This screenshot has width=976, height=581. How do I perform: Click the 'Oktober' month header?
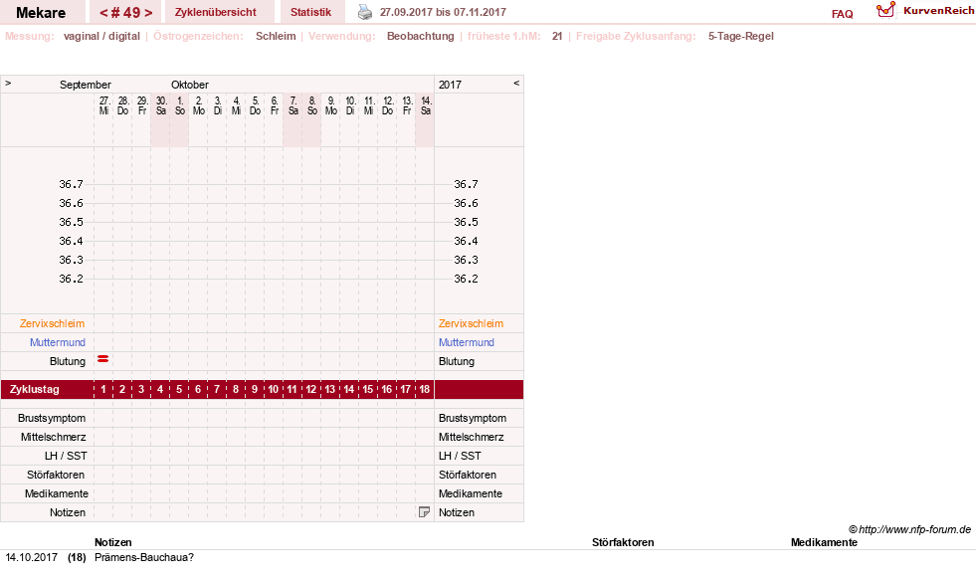click(190, 85)
